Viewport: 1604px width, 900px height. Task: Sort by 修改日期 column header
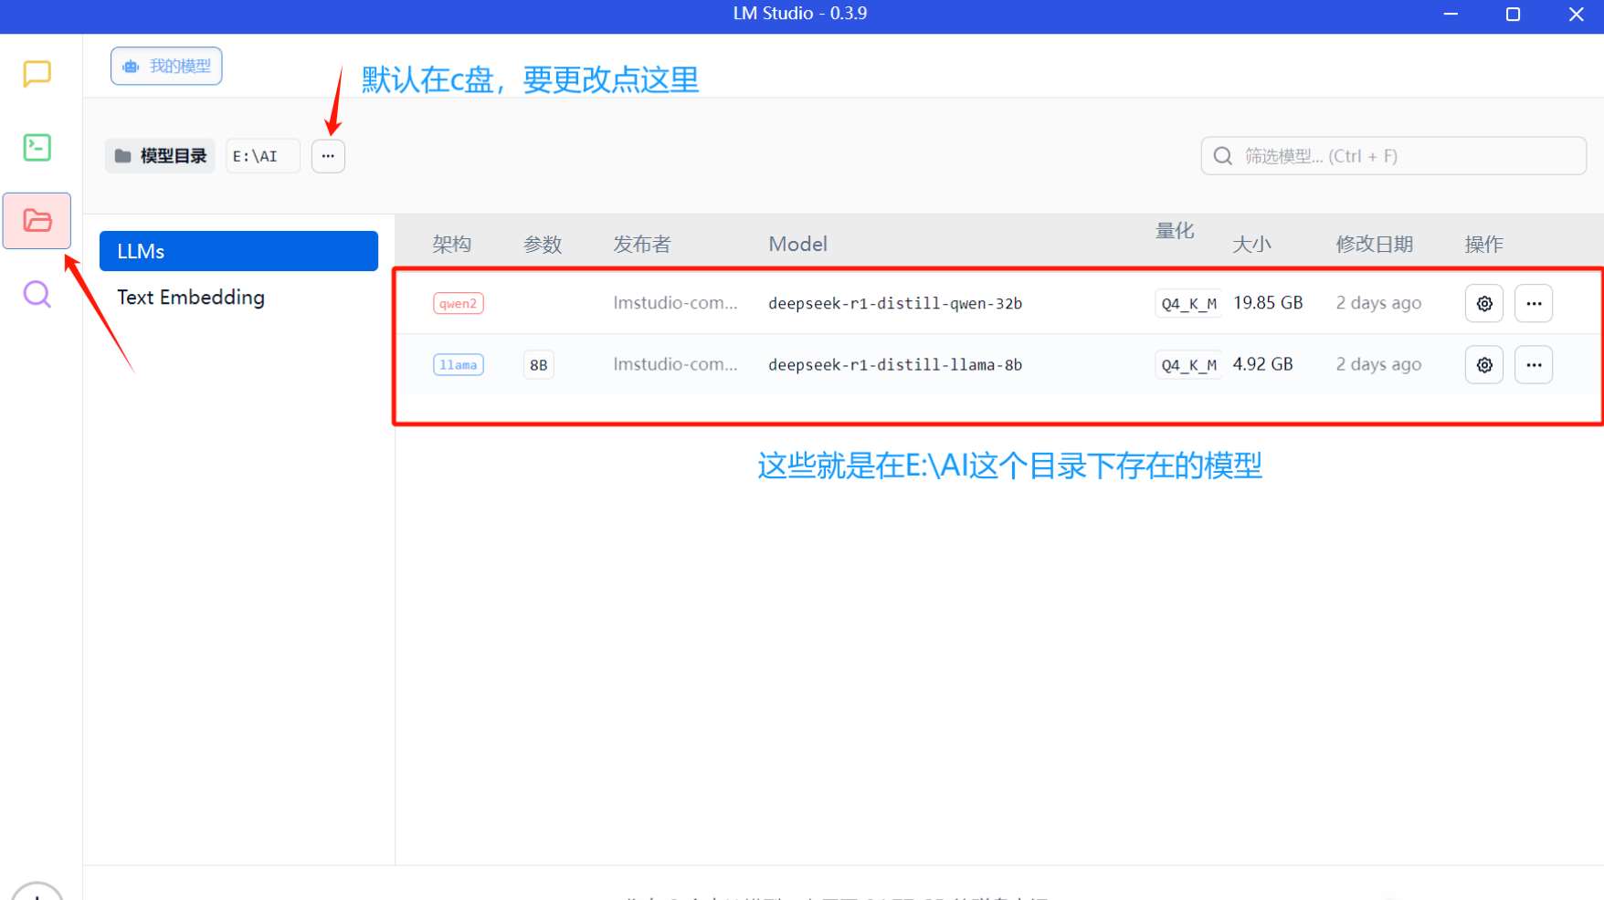(1374, 245)
